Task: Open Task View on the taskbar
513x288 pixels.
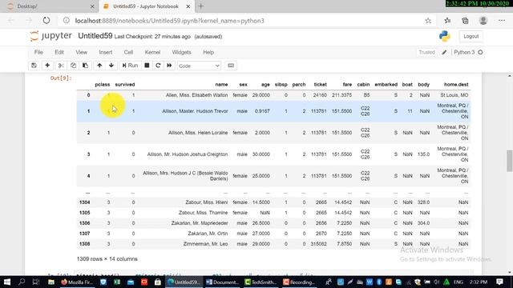Action: coord(36,282)
